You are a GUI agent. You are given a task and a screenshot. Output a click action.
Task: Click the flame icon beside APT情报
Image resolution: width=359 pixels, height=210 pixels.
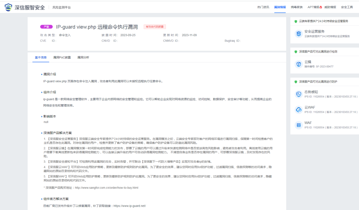point(321,7)
